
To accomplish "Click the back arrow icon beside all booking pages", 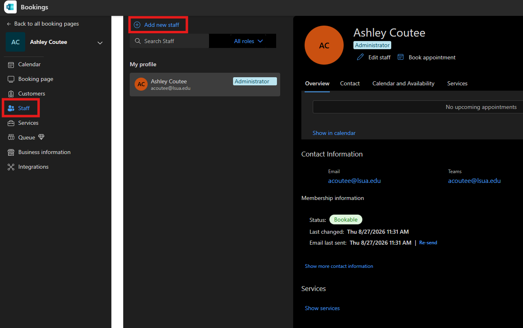I will (9, 24).
